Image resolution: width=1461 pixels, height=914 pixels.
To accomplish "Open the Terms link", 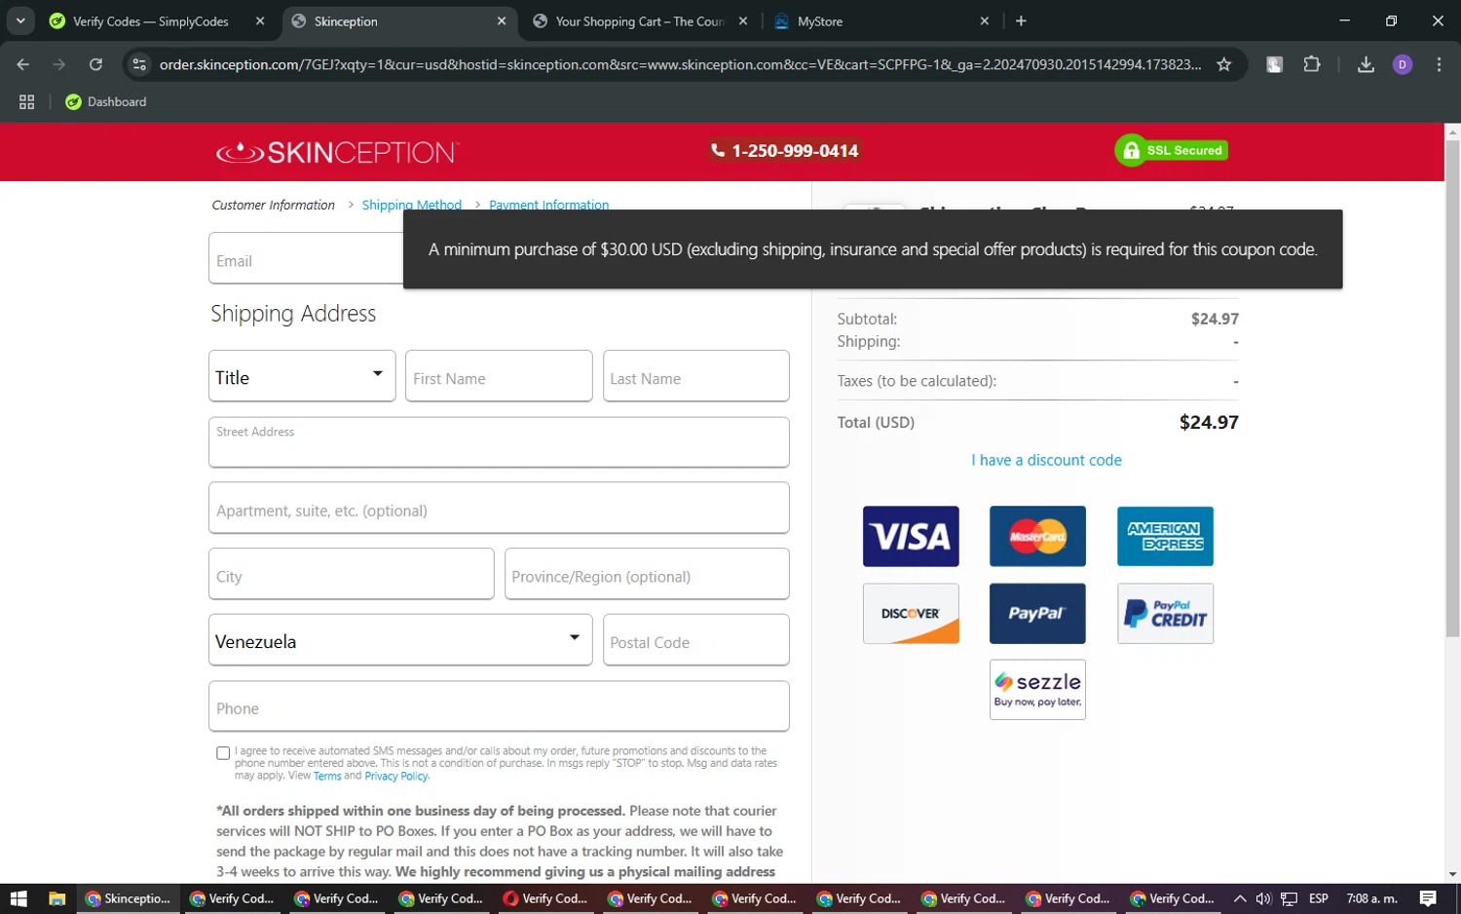I will click(x=327, y=777).
